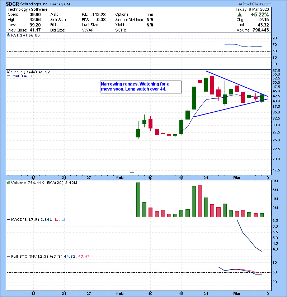
Task: Click the Ask Size: label
Action: (x=58, y=20)
